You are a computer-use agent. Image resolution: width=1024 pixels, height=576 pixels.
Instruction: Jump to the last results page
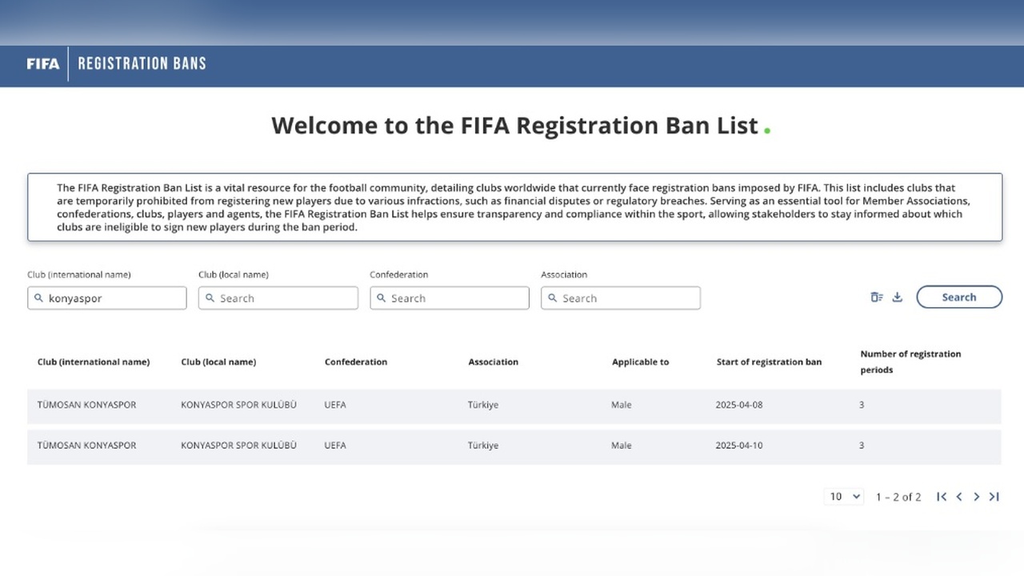point(994,497)
